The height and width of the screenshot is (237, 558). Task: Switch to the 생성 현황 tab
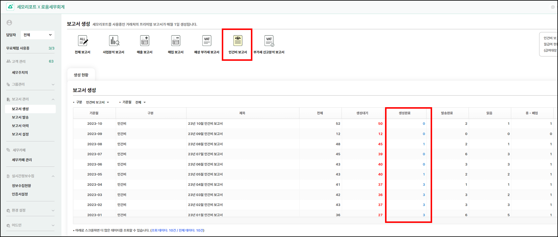[81, 75]
